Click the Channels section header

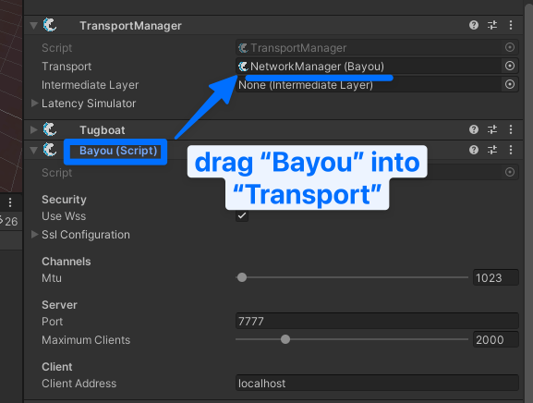coord(67,262)
